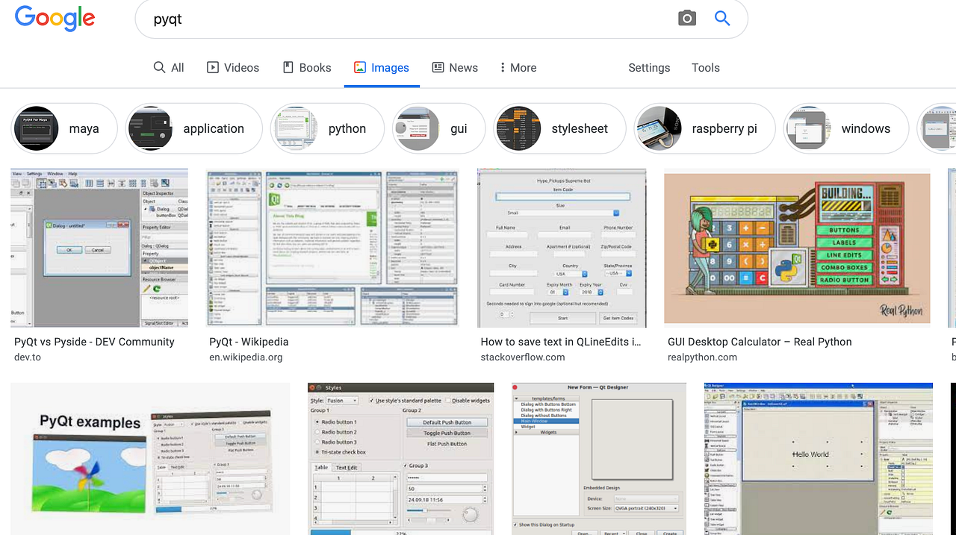Viewport: 956px width, 535px height.
Task: Switch to the Videos tab
Action: click(233, 67)
